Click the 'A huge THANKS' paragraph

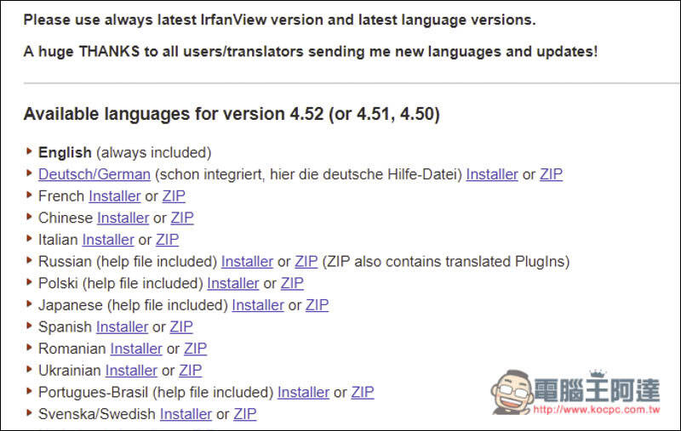pyautogui.click(x=311, y=51)
